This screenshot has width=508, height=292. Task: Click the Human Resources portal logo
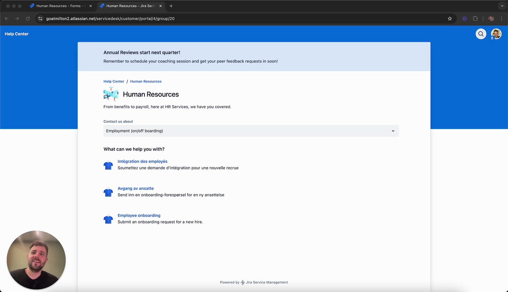pos(111,94)
